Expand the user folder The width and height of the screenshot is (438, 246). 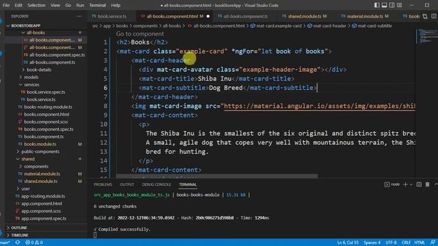click(25, 189)
